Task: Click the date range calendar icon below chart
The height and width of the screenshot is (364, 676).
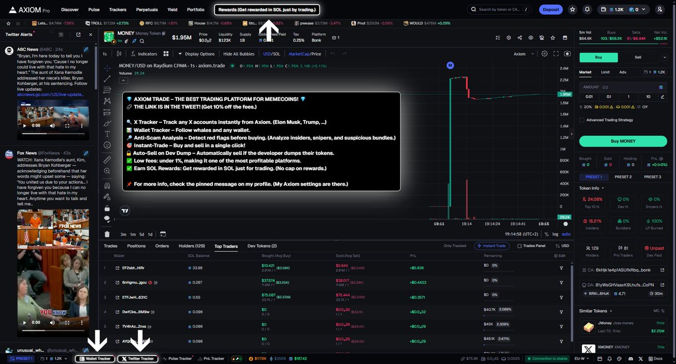Action: click(162, 234)
